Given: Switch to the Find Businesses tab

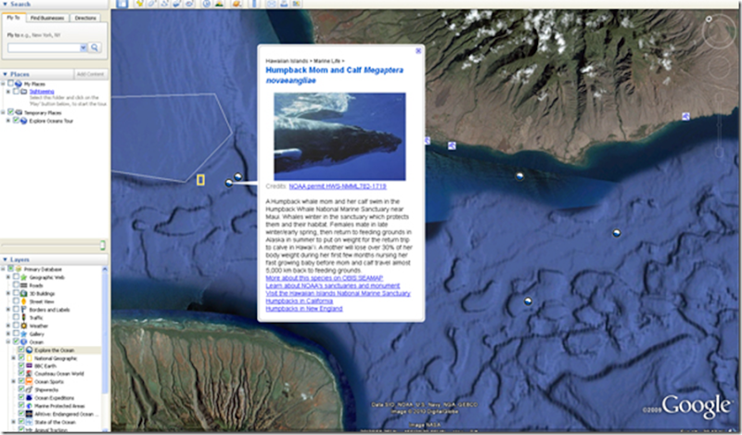Looking at the screenshot, I should click(47, 18).
